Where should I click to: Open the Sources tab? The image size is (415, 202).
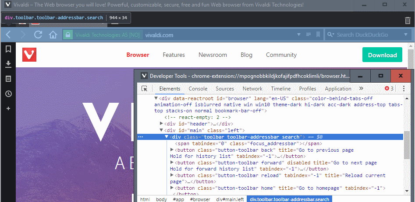[x=225, y=89]
